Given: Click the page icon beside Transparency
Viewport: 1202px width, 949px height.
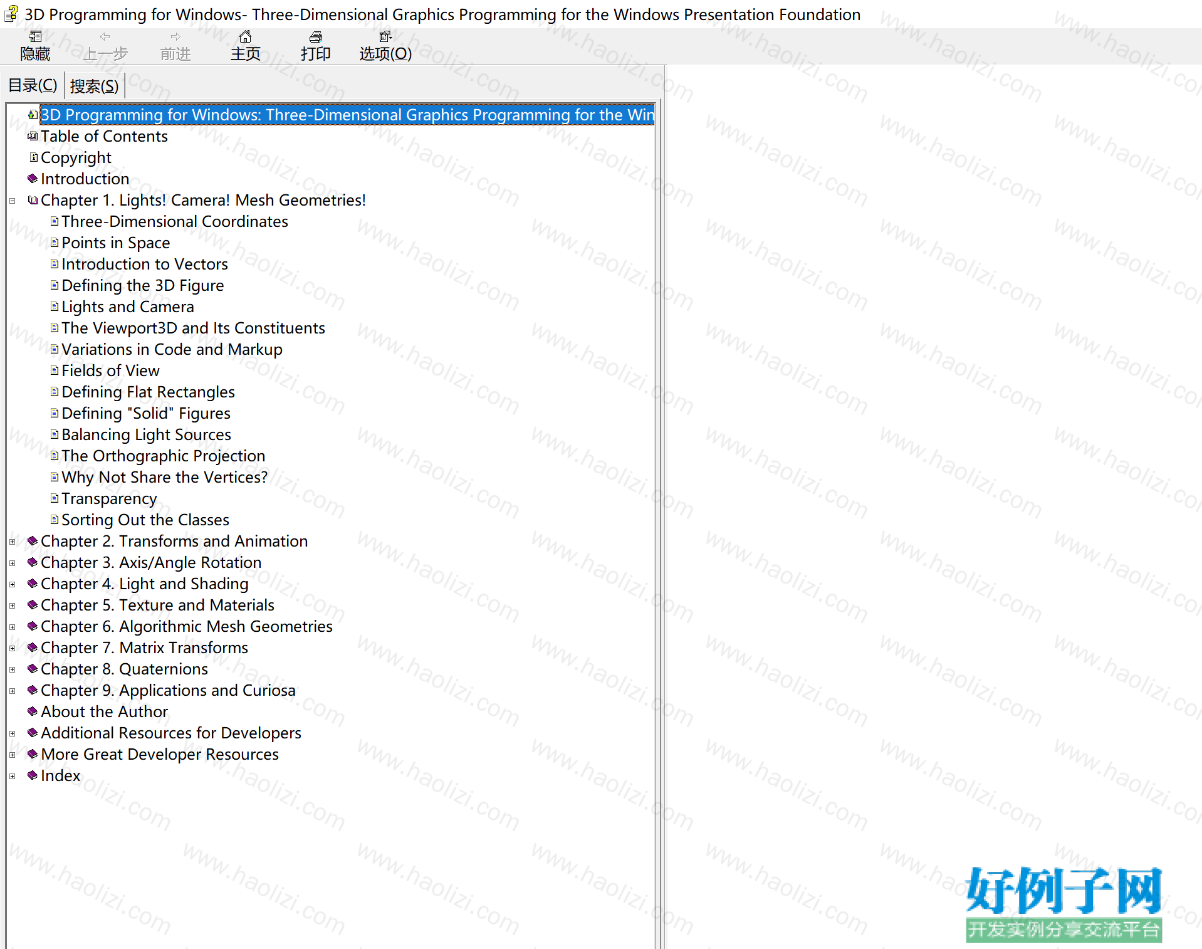Looking at the screenshot, I should [x=55, y=498].
